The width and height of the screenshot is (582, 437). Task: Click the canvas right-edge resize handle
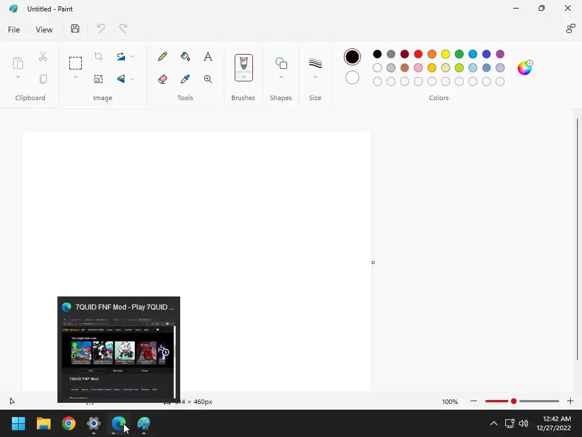pyautogui.click(x=373, y=262)
